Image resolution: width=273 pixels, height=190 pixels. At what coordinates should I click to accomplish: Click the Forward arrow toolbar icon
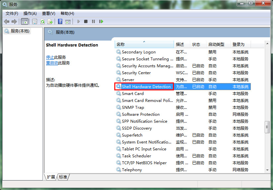point(14,21)
